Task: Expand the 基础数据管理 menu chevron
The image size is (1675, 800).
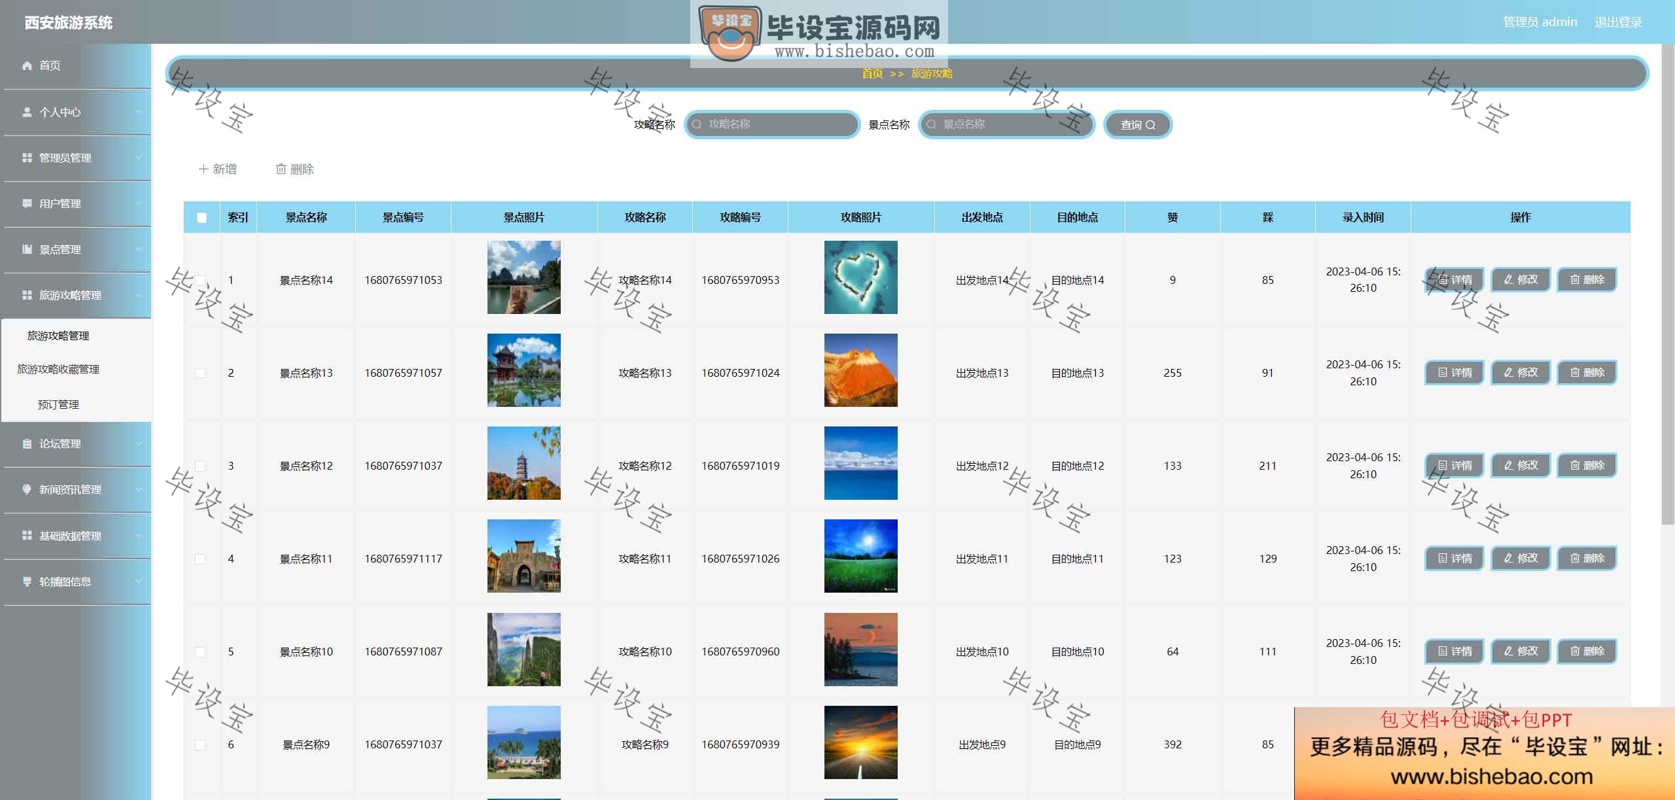Action: pyautogui.click(x=138, y=536)
